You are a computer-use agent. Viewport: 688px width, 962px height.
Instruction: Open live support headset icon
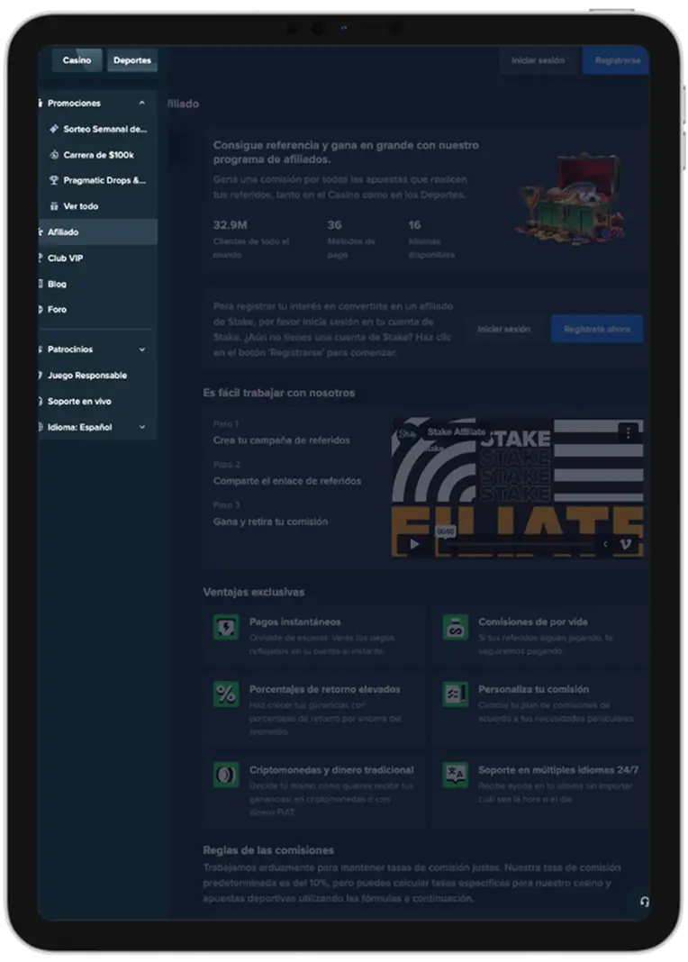tap(645, 902)
